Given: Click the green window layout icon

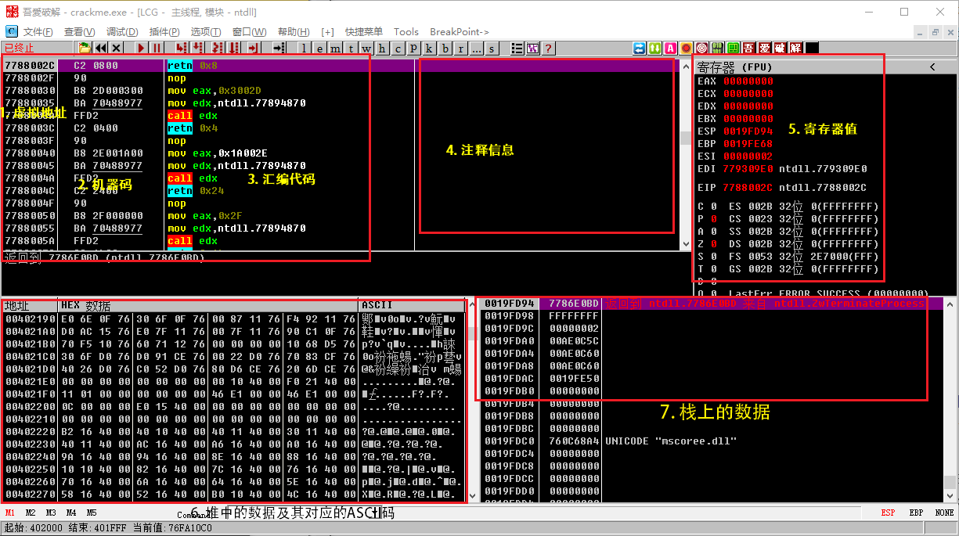Looking at the screenshot, I should coord(733,49).
